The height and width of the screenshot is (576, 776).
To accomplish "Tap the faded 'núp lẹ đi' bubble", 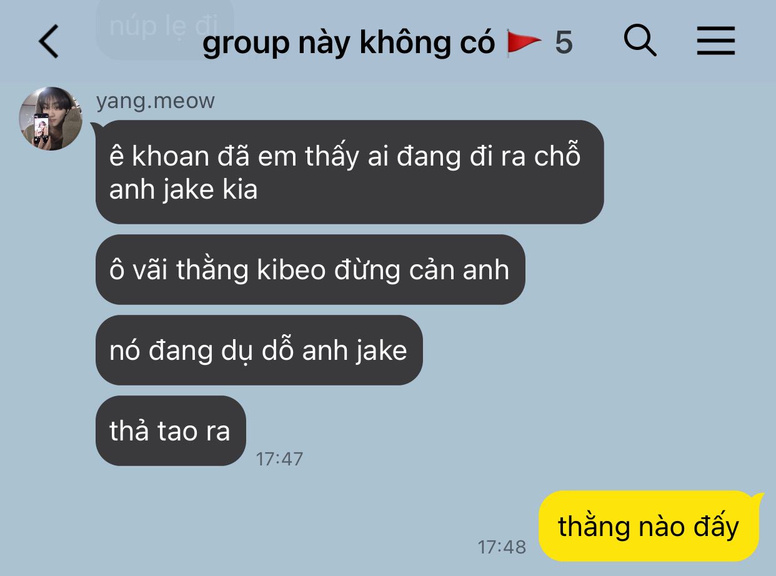I will pos(164,29).
